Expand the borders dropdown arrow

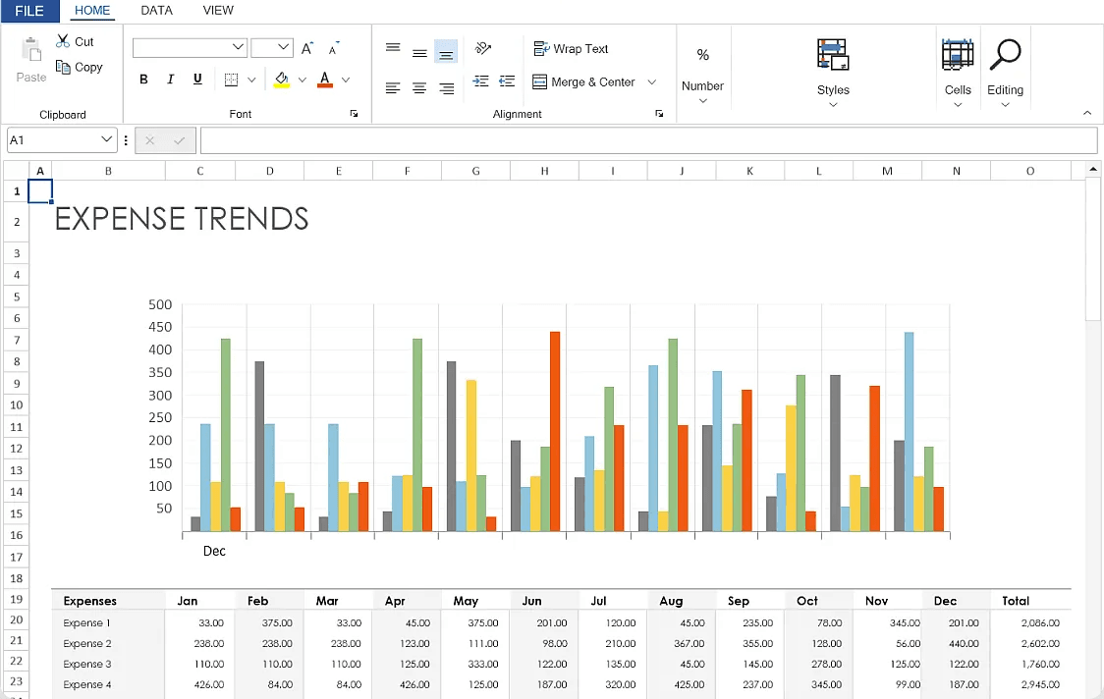(251, 80)
